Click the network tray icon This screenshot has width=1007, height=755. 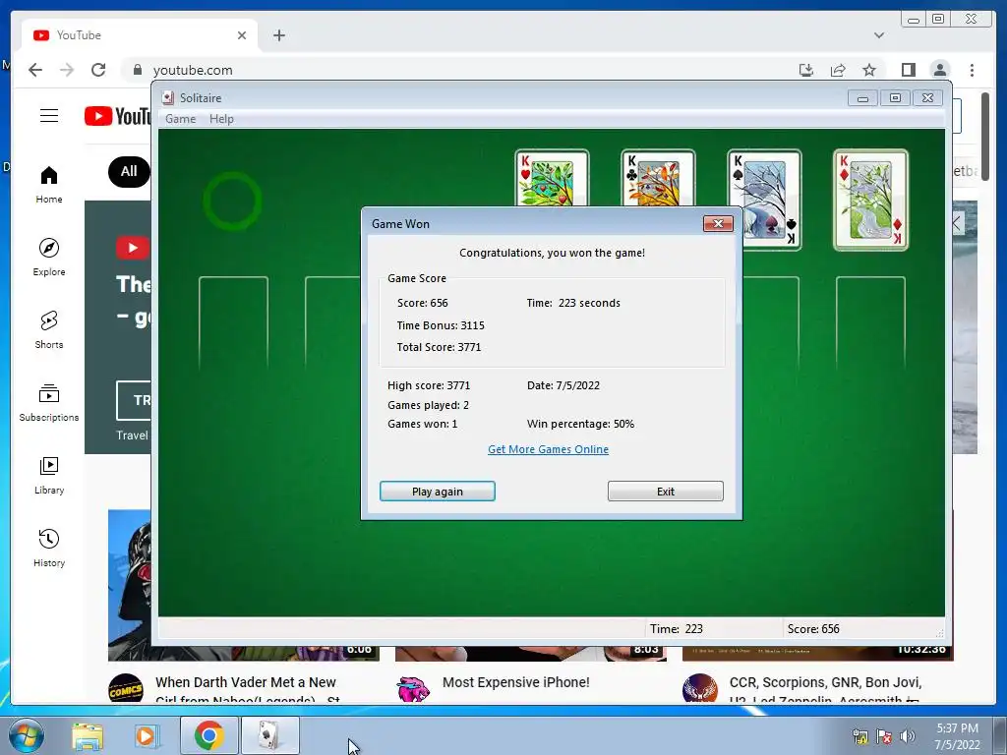[860, 736]
